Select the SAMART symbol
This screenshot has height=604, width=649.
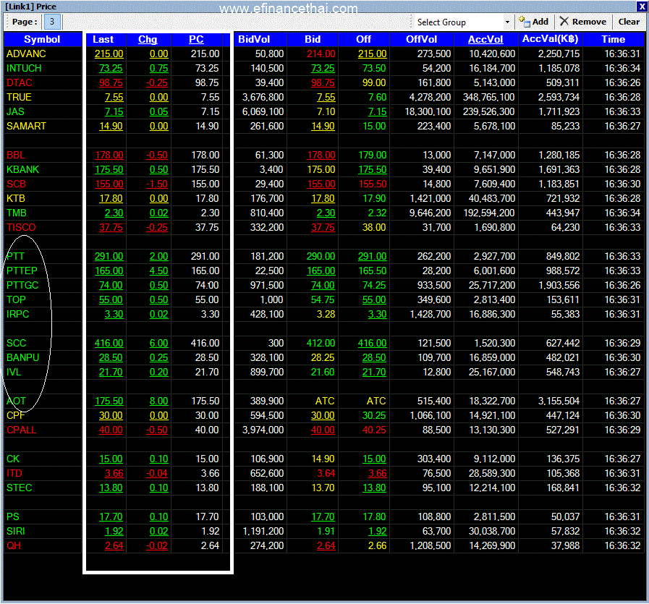[x=27, y=126]
